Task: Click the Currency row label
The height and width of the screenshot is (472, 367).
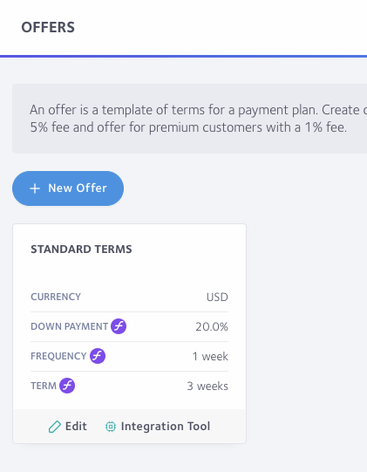Action: click(56, 297)
